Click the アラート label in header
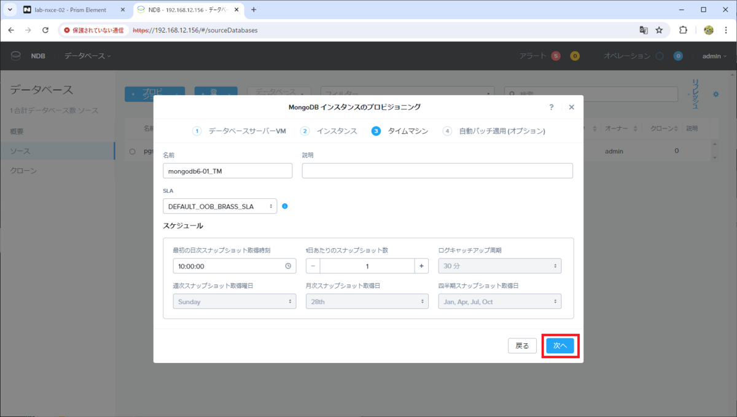 533,56
